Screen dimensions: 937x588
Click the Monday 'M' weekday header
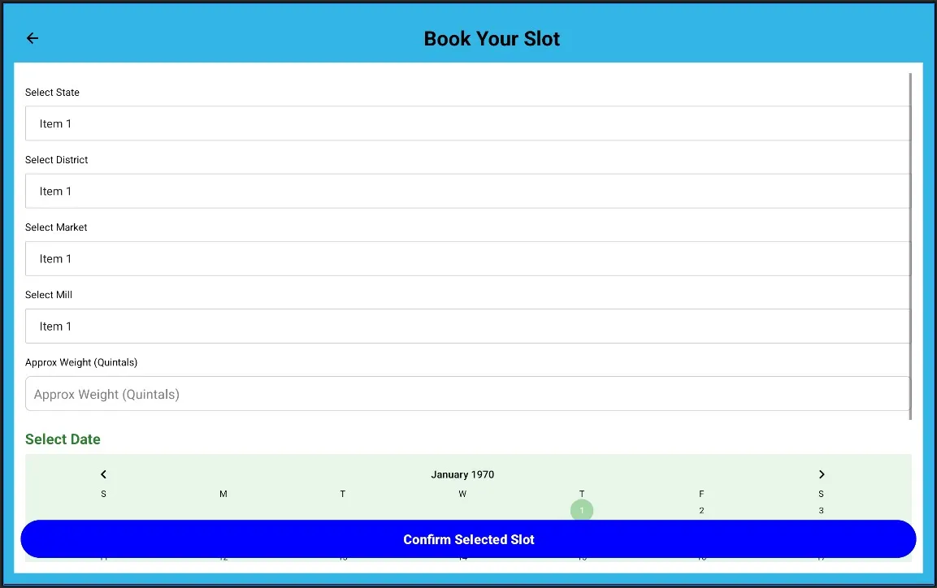223,494
